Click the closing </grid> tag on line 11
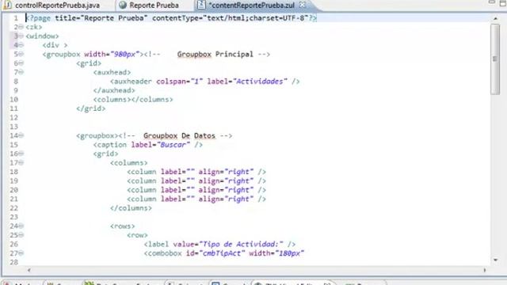507x285 pixels. point(91,108)
